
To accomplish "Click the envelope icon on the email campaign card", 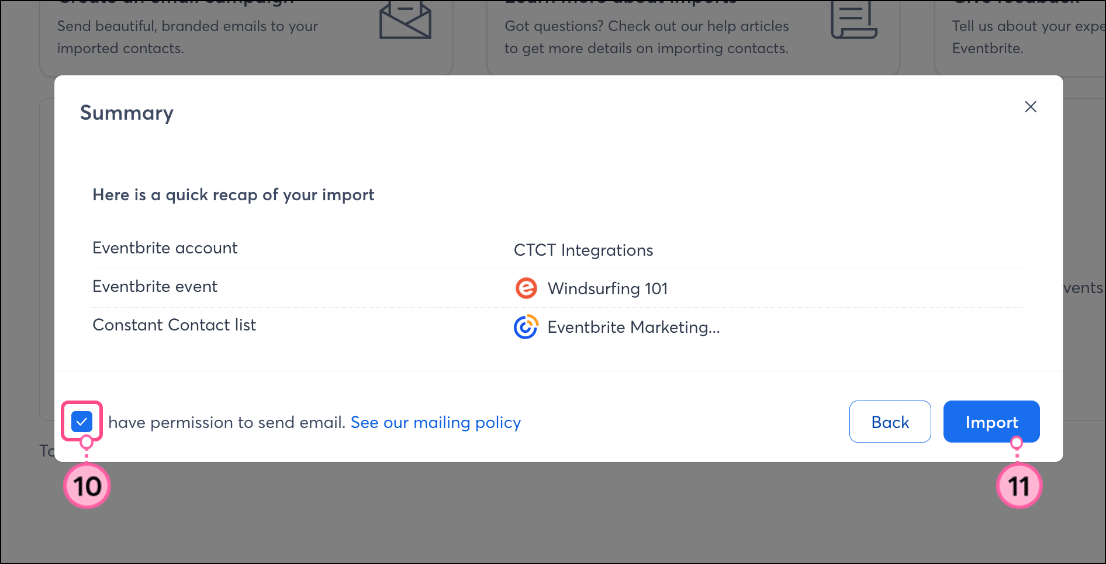I will (405, 21).
